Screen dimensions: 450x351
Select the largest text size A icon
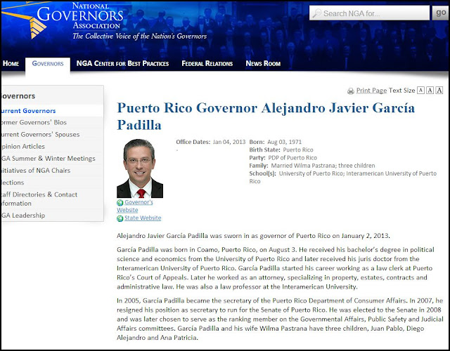pos(439,91)
